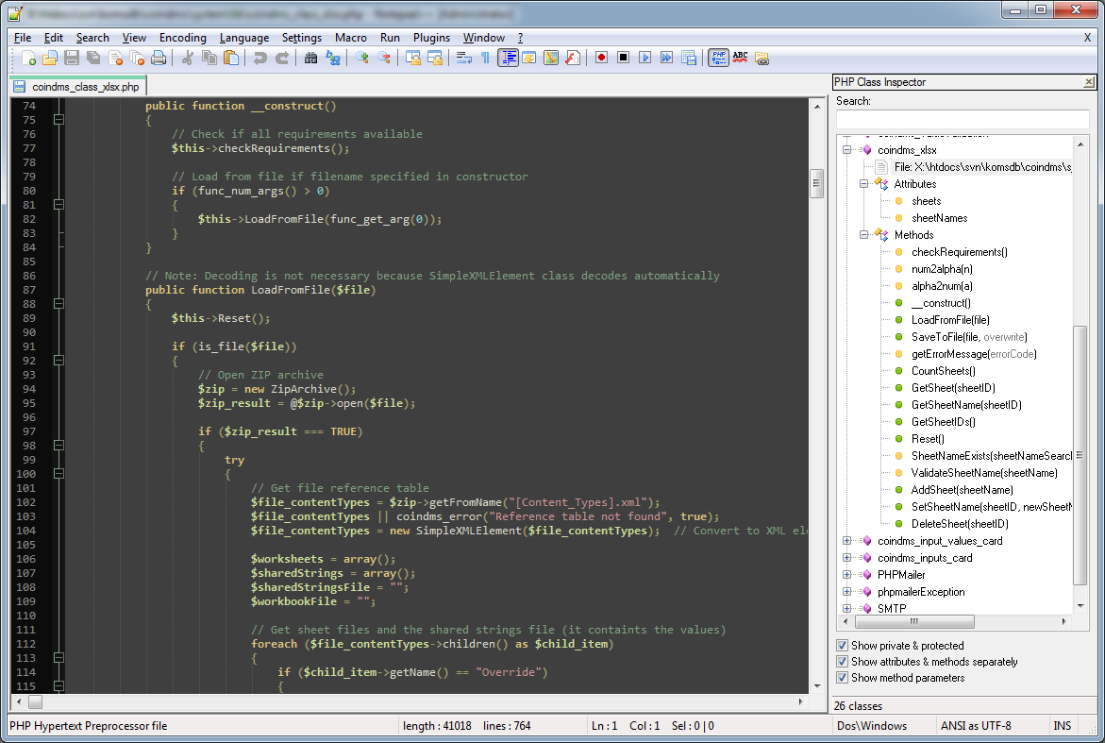Viewport: 1105px width, 743px height.
Task: Open the Language menu
Action: click(243, 38)
